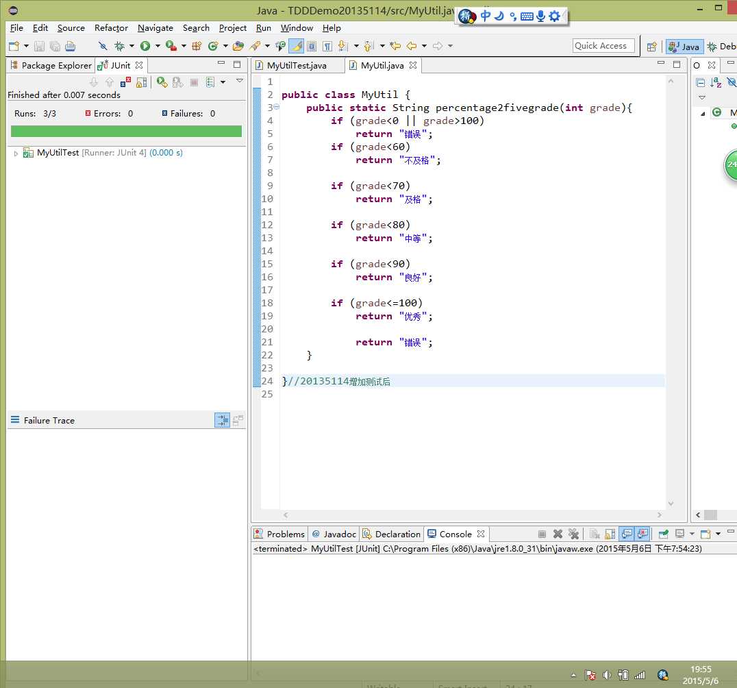Click the IME settings gear icon
Screen dimensions: 737x688
coord(555,16)
